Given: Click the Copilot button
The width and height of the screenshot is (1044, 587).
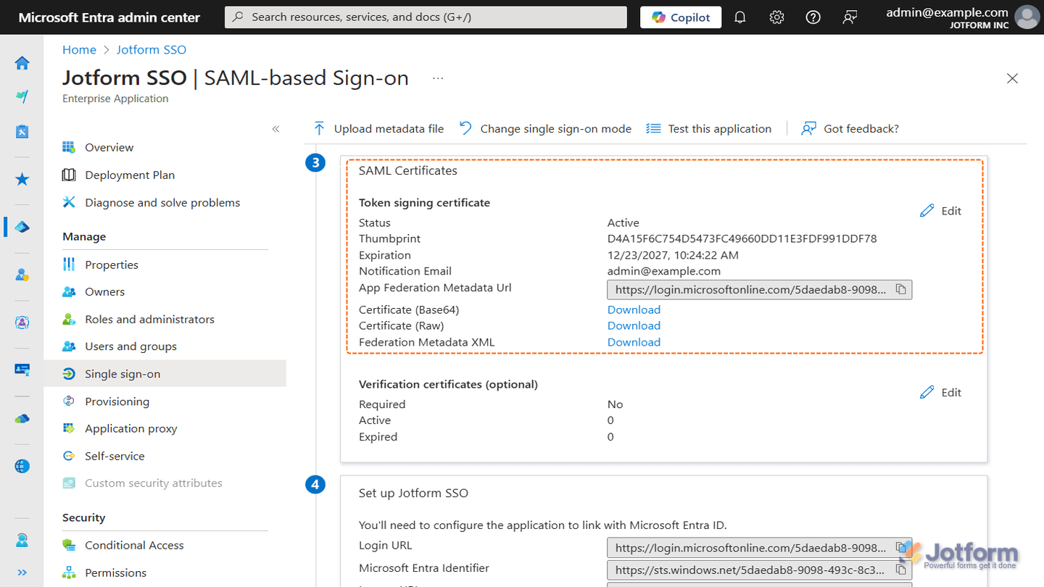Looking at the screenshot, I should [x=681, y=17].
